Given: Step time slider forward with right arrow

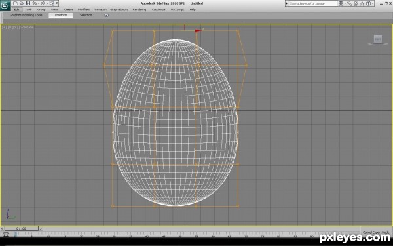Looking at the screenshot, I should pyautogui.click(x=41, y=228).
